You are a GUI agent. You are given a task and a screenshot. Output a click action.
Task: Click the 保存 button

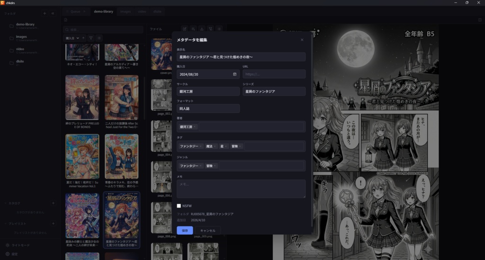point(185,230)
